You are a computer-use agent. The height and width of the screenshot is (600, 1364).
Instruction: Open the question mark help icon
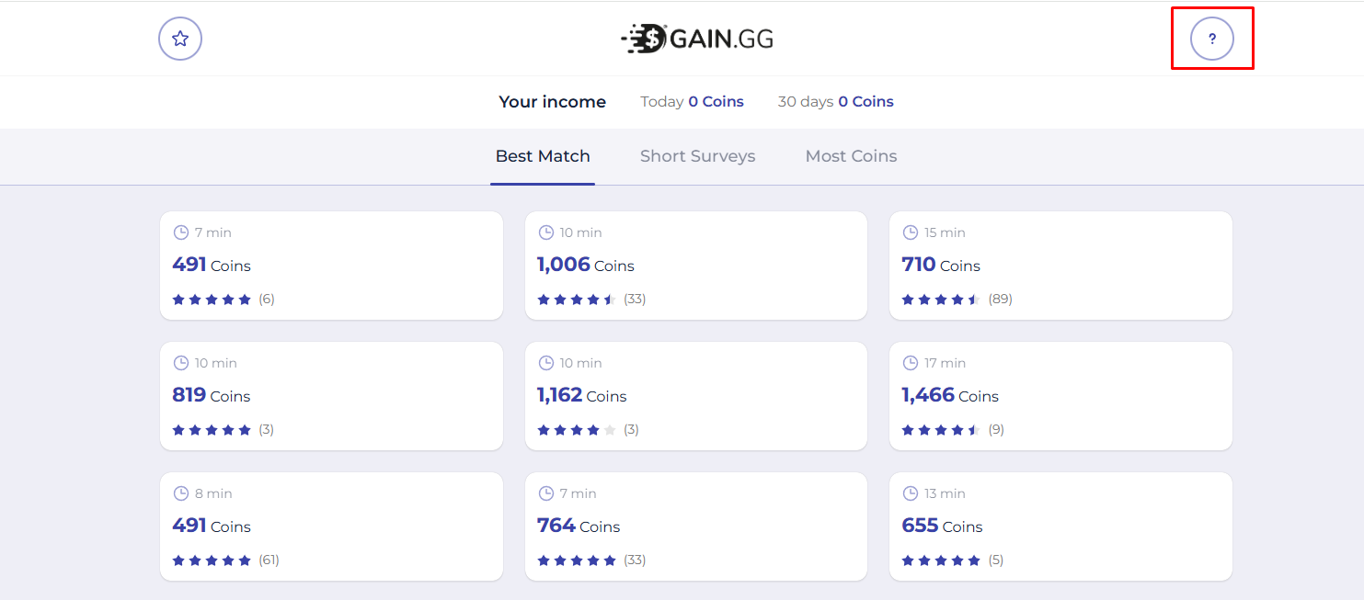point(1211,39)
